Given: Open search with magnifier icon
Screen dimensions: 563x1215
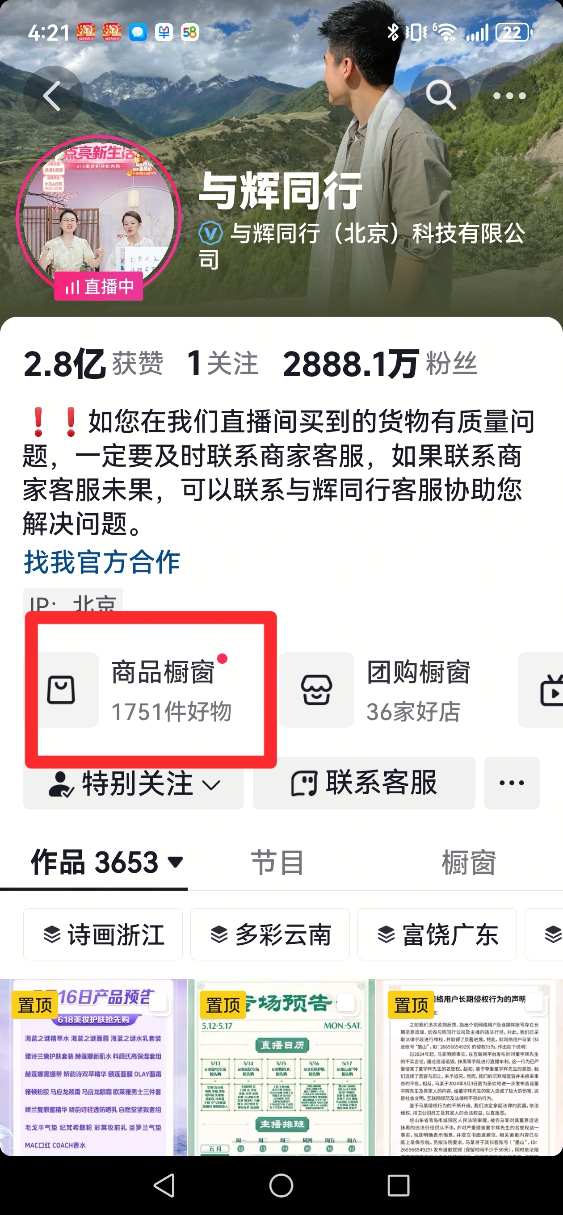Looking at the screenshot, I should (440, 95).
